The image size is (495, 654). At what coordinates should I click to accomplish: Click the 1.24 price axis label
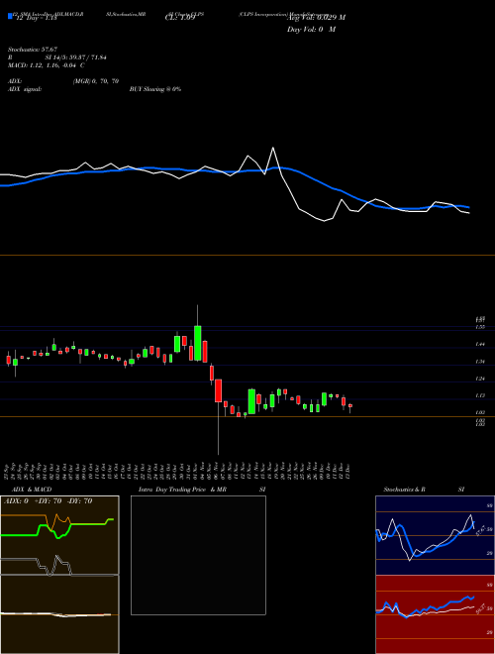coord(480,379)
